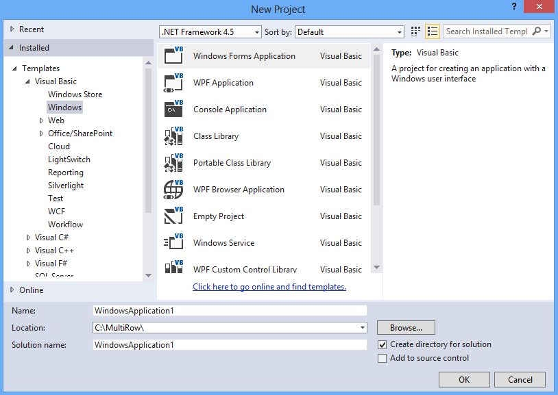Select the Windows tree item

64,107
